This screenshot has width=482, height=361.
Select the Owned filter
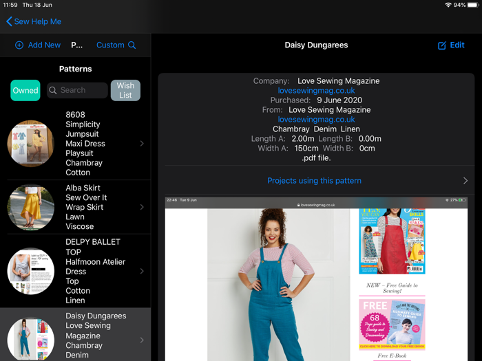[25, 90]
